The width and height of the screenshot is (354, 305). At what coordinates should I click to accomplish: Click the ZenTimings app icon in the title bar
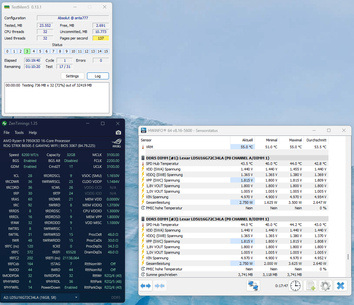click(4, 123)
